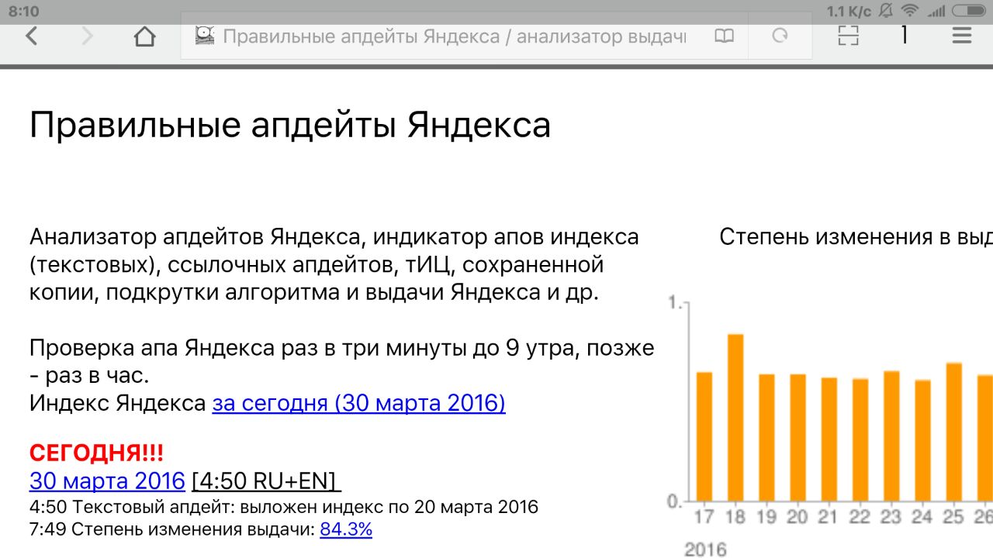Viewport: 993px width, 558px height.
Task: Click the '[4:50 RU+EN]' underlined text
Action: (x=266, y=480)
